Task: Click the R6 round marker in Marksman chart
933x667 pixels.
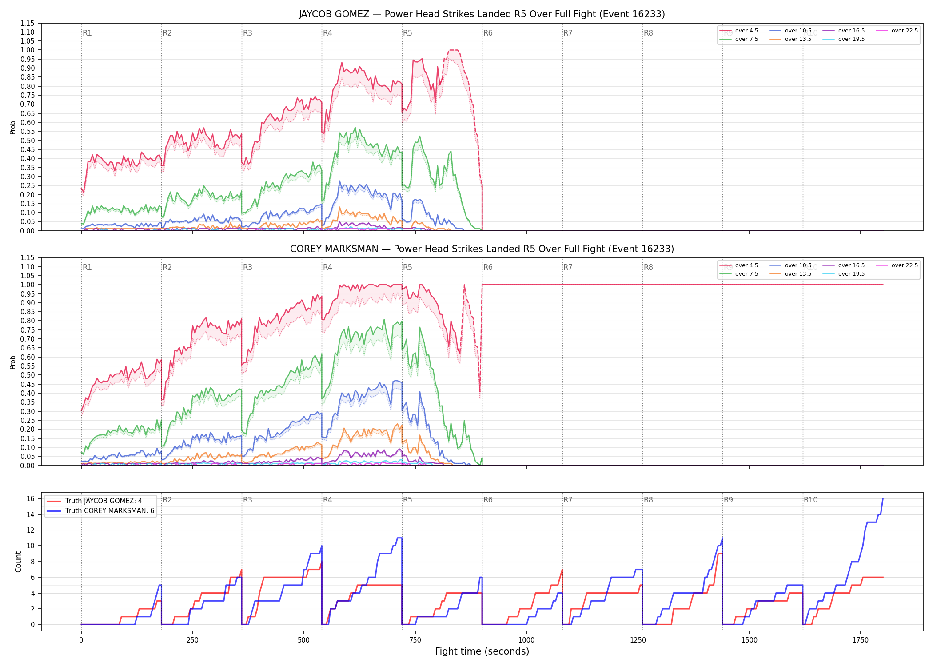Action: click(488, 267)
